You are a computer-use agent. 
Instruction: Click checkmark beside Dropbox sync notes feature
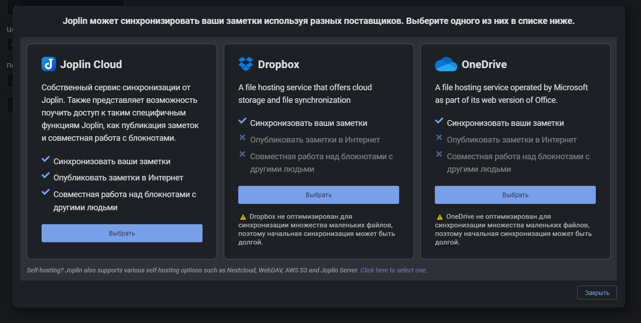coord(242,121)
